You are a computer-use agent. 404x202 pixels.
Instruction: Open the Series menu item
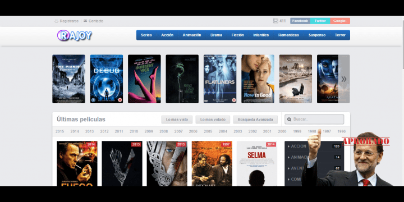(146, 35)
